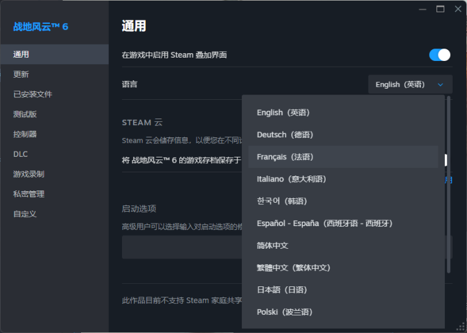Switch to the 控制器 section

[25, 134]
